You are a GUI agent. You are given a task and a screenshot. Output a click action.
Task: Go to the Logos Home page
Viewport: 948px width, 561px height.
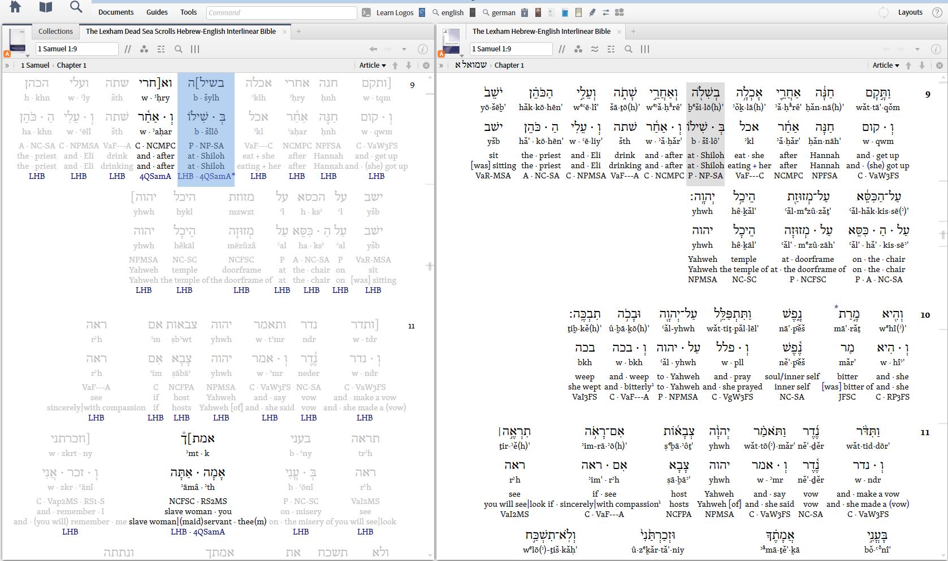pos(15,7)
